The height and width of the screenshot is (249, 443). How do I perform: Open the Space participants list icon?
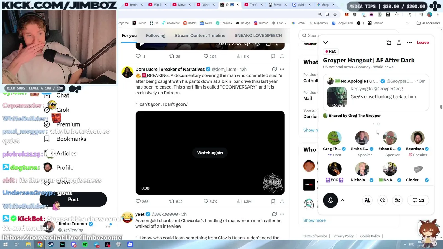pyautogui.click(x=367, y=200)
